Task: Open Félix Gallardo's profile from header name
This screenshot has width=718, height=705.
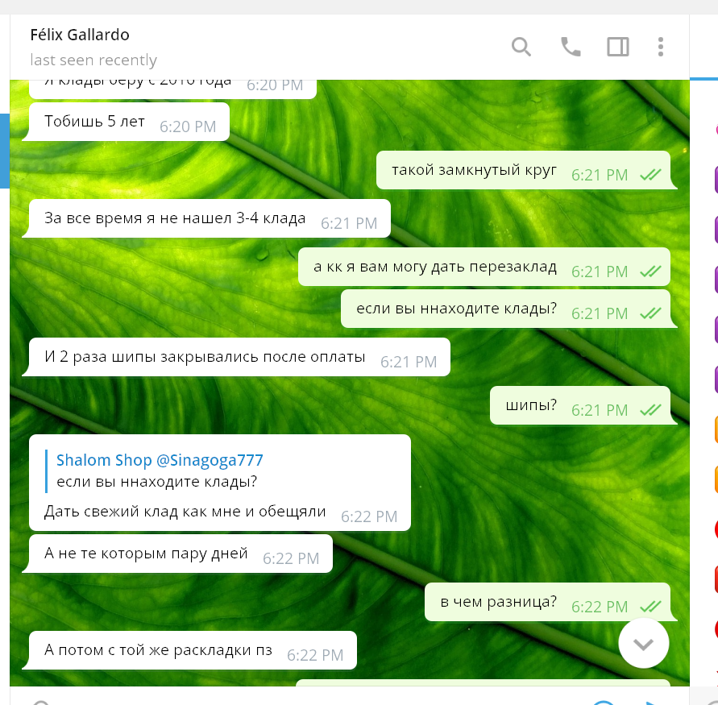Action: click(80, 35)
